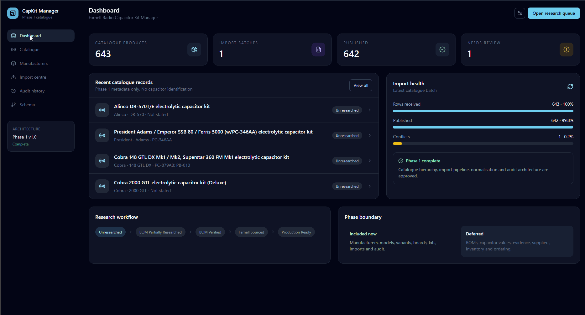Expand the President Adams row chevron
Viewport: 585px width, 315px height.
[x=370, y=135]
